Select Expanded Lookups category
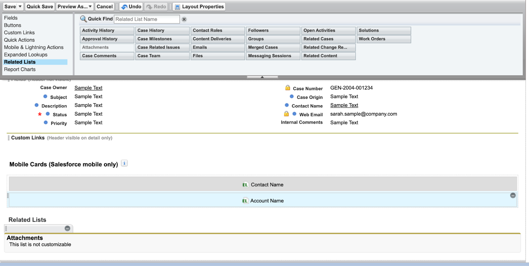This screenshot has width=529, height=266. [26, 54]
